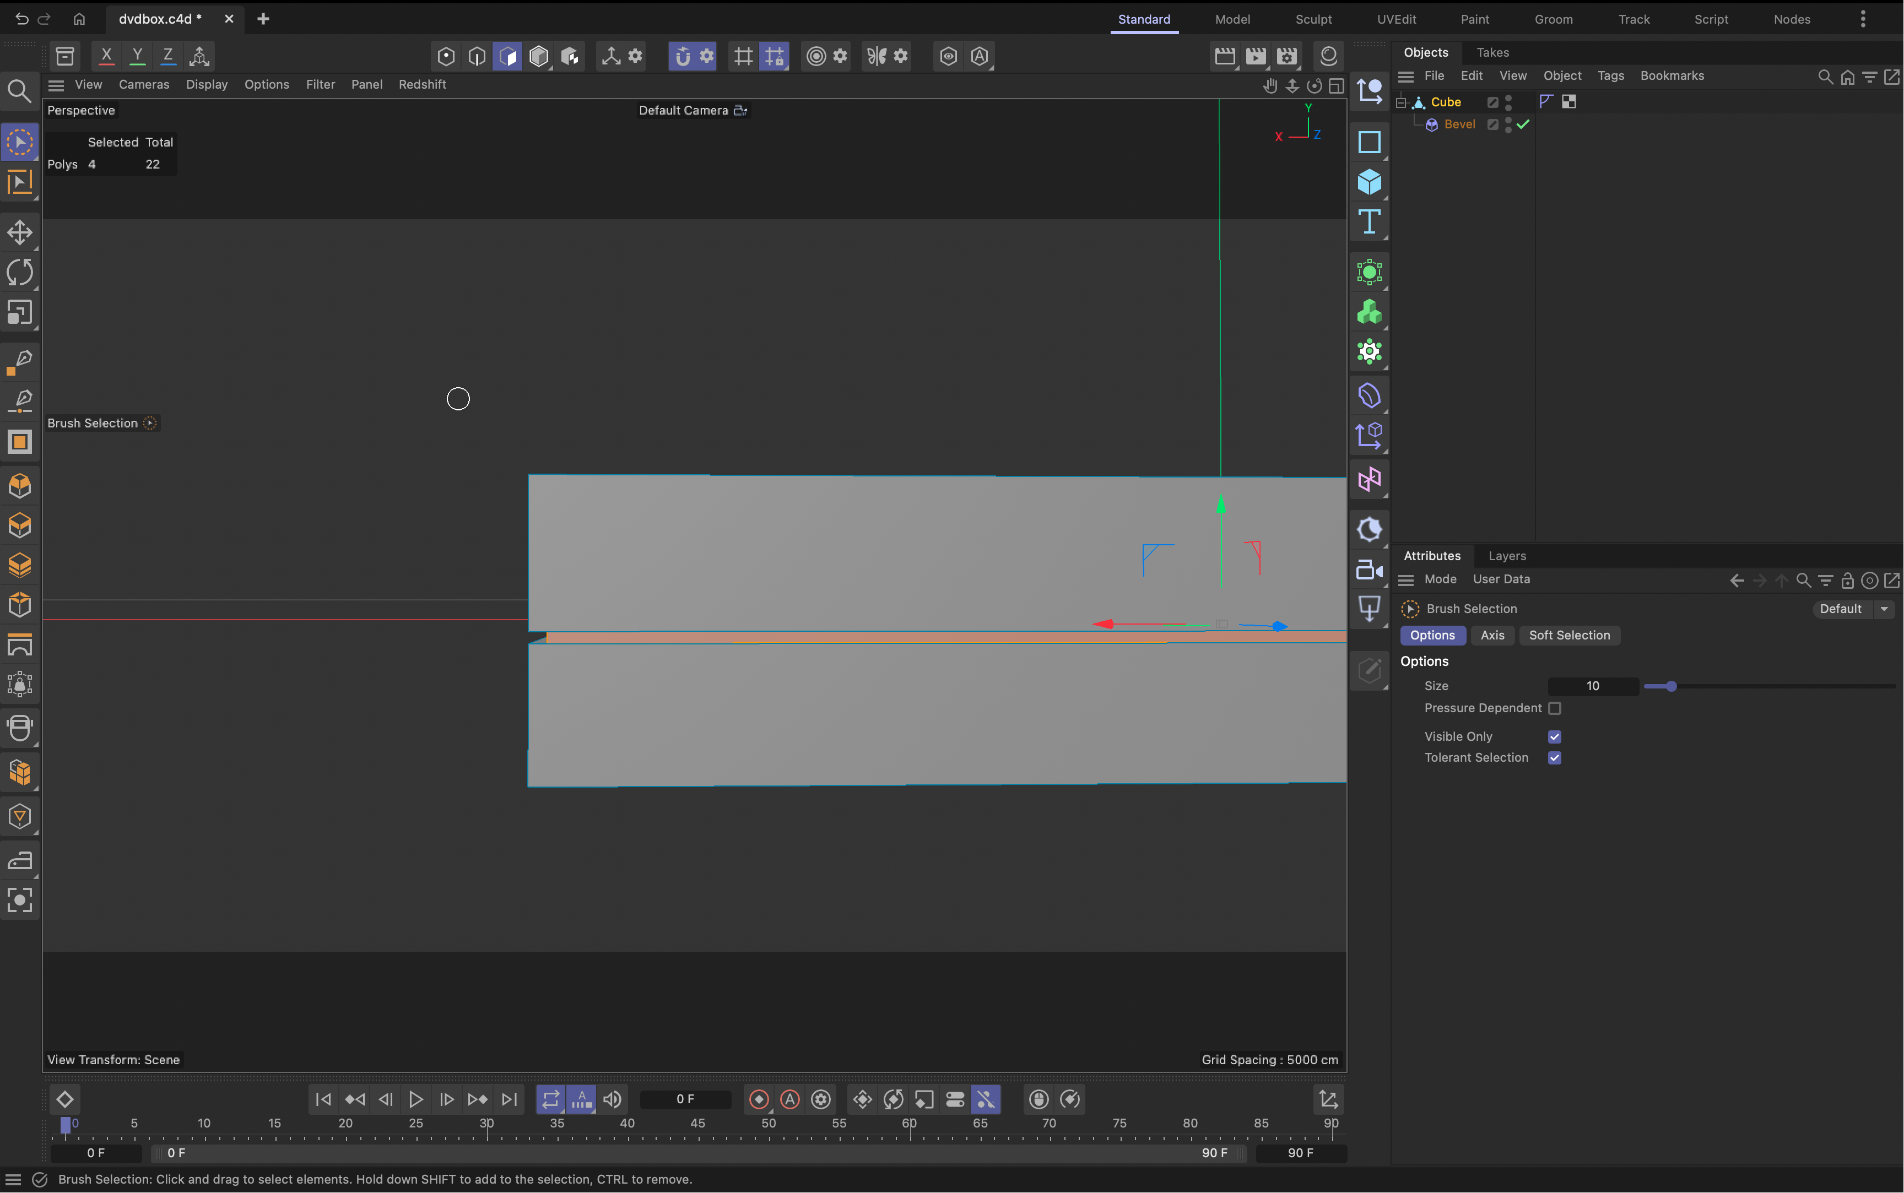Click the current frame input field
Image resolution: width=1904 pixels, height=1193 pixels.
pos(685,1099)
